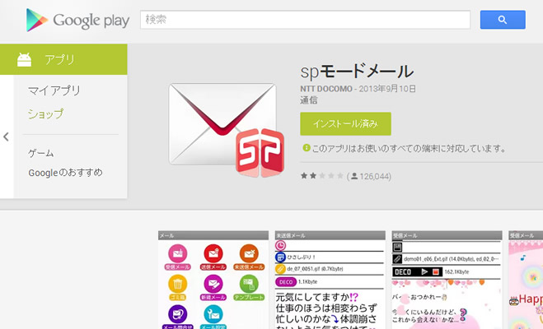Image resolution: width=543 pixels, height=329 pixels.
Task: Click the spモードメール envelope app icon
Action: click(x=226, y=130)
